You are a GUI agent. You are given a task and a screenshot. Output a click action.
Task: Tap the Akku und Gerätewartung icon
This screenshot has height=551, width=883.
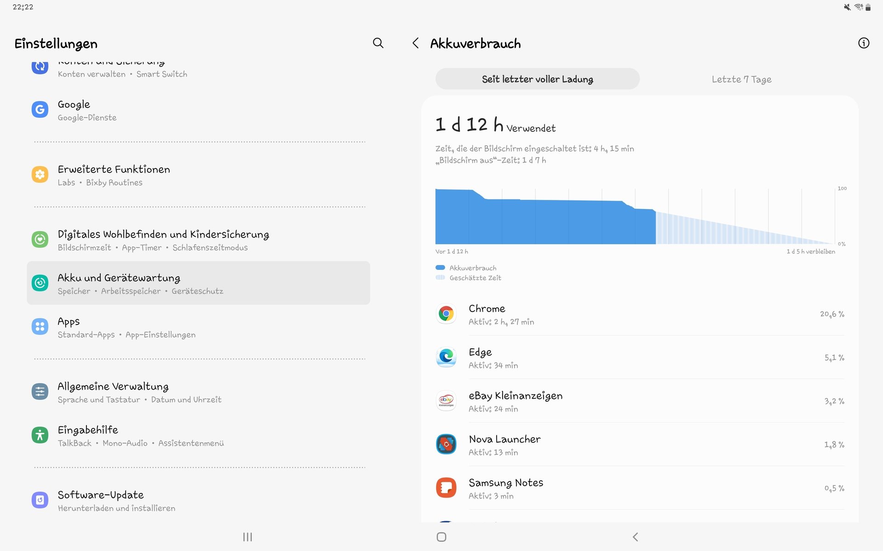tap(40, 283)
